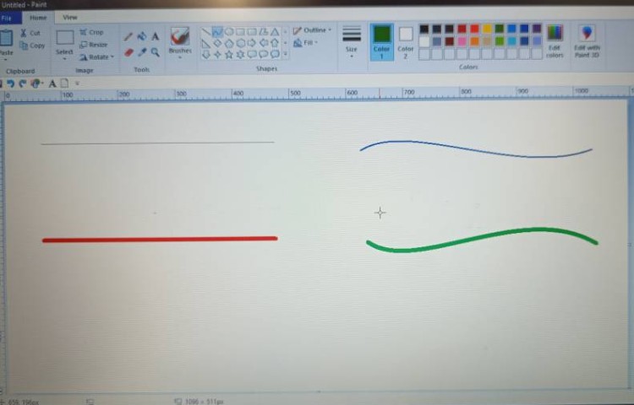Select the Pencil tool

[128, 37]
